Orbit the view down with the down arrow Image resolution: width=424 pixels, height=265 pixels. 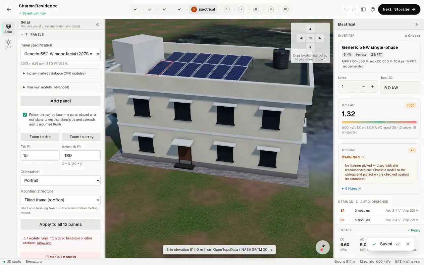310,47
